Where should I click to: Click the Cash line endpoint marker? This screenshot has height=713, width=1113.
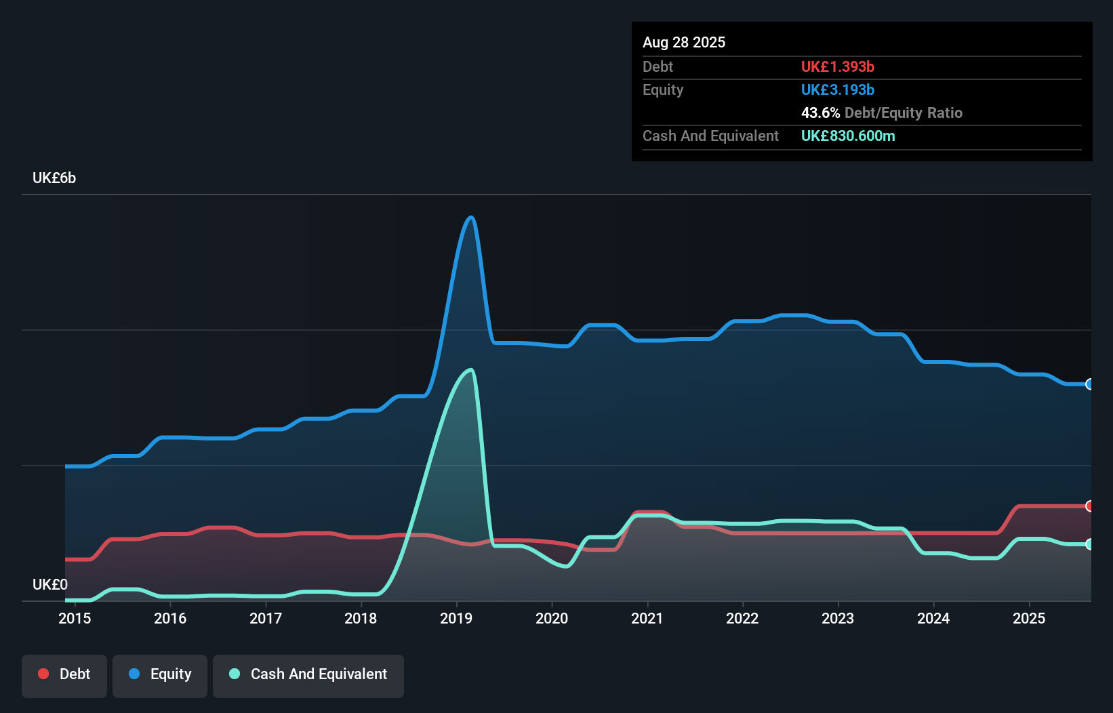point(1090,544)
